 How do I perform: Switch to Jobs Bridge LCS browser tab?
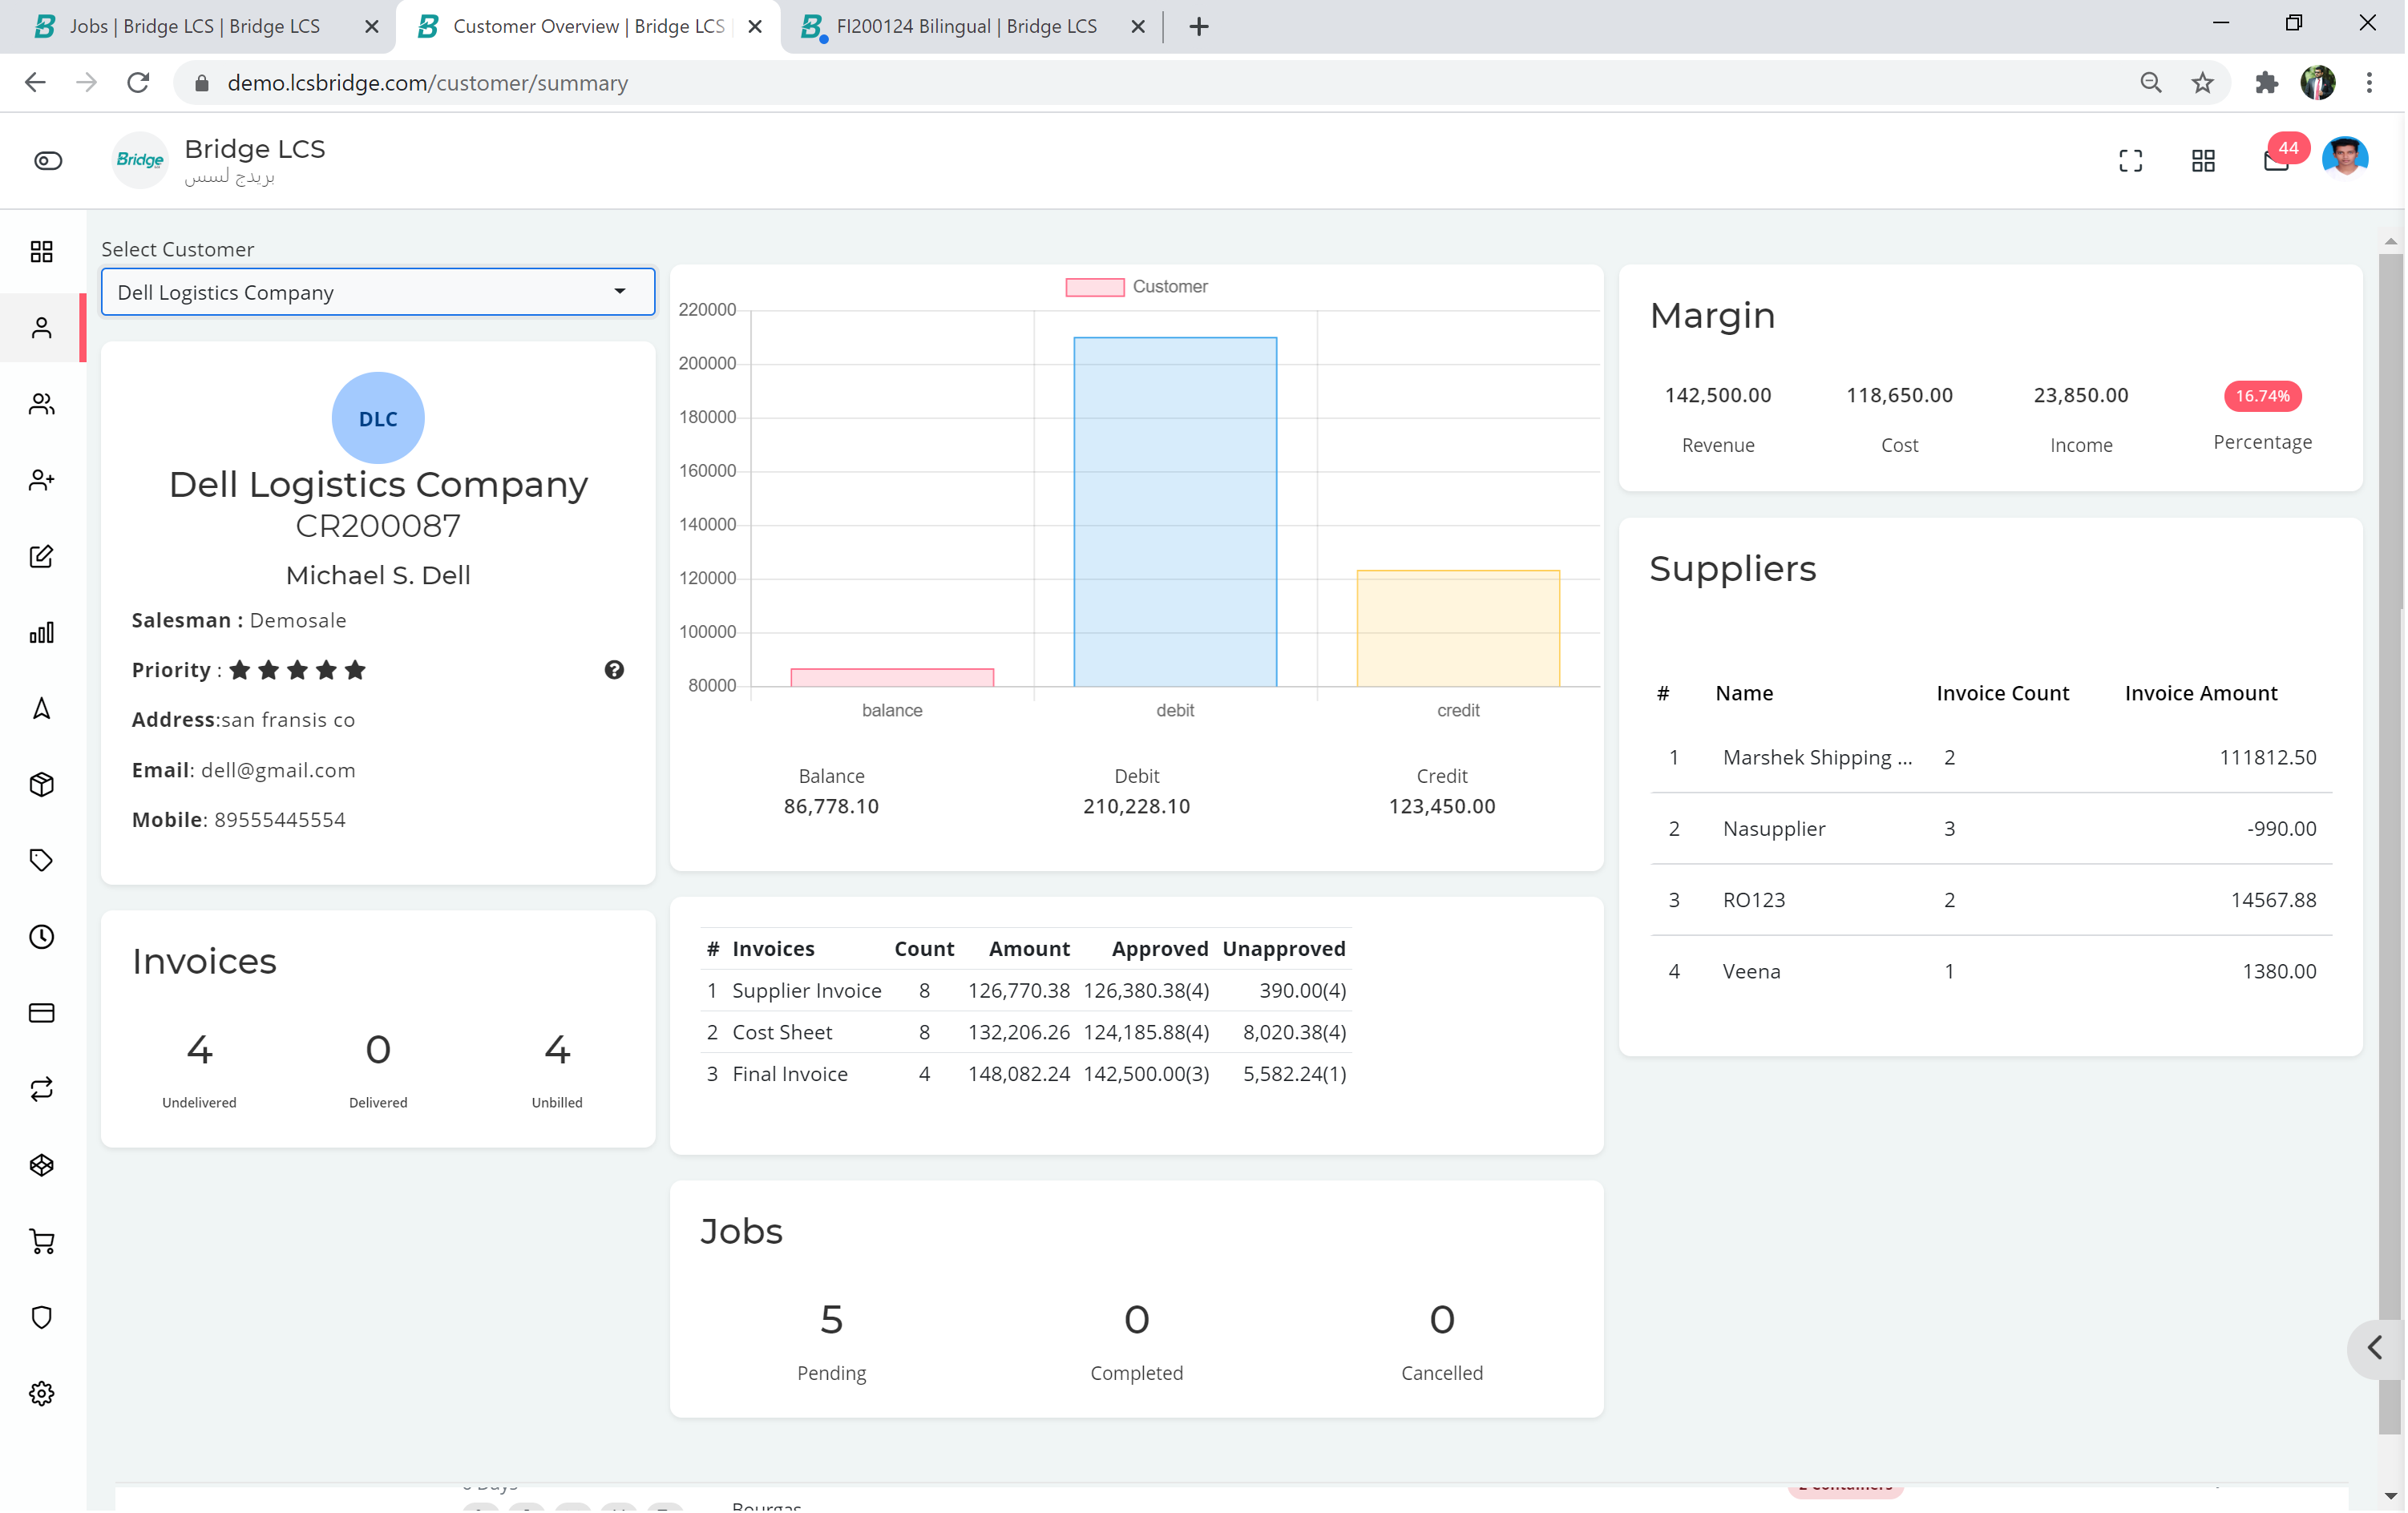point(196,27)
